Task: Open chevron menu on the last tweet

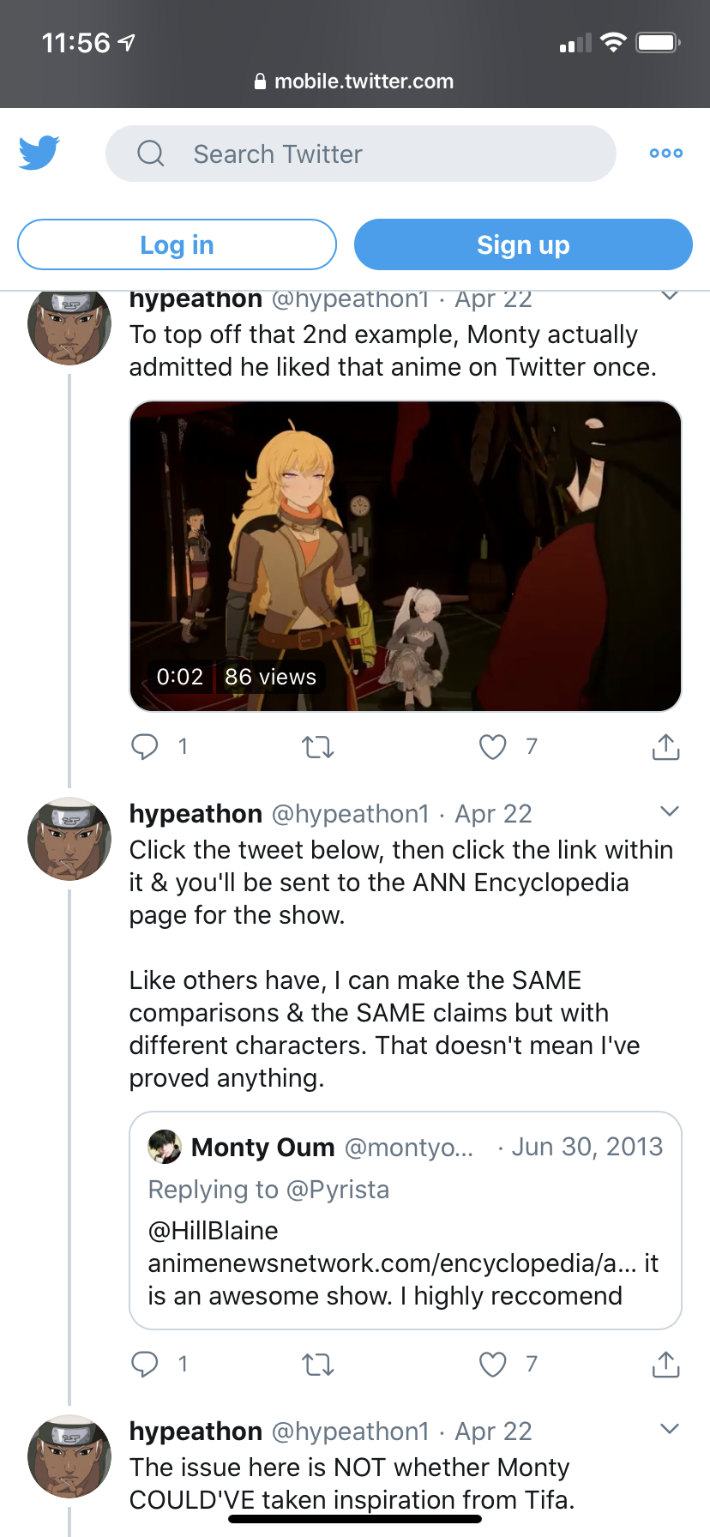Action: (x=670, y=1429)
